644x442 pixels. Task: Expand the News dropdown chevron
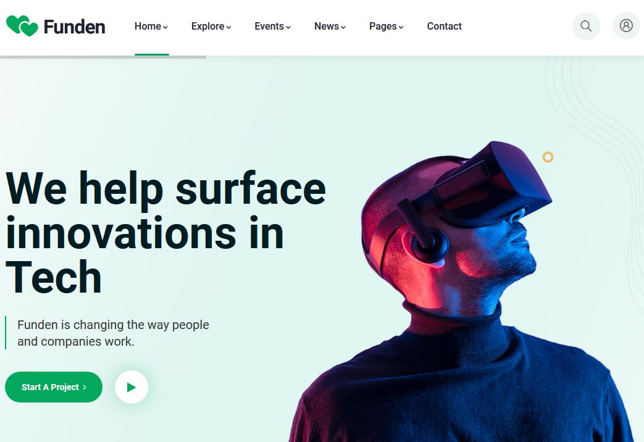343,27
